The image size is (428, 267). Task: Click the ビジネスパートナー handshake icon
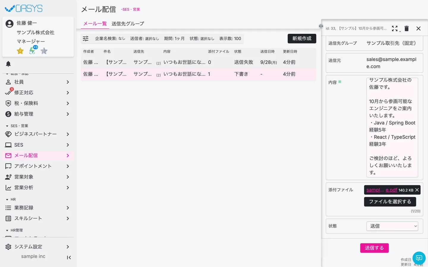[x=8, y=134]
